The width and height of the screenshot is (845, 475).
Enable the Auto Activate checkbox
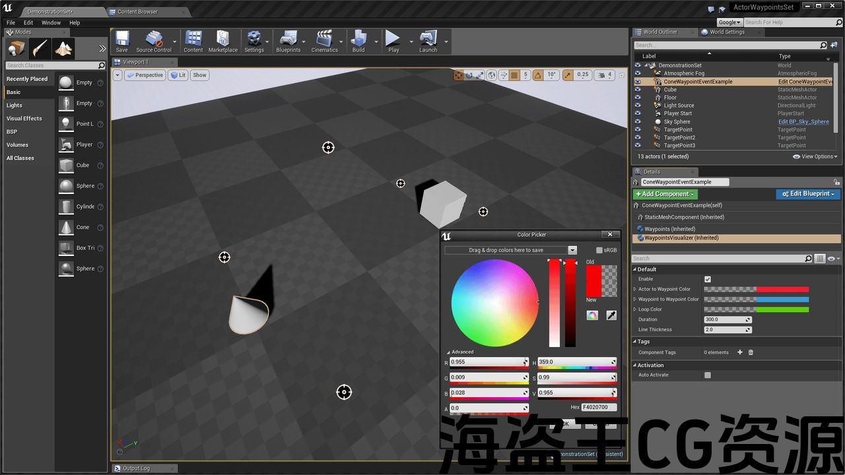click(708, 375)
